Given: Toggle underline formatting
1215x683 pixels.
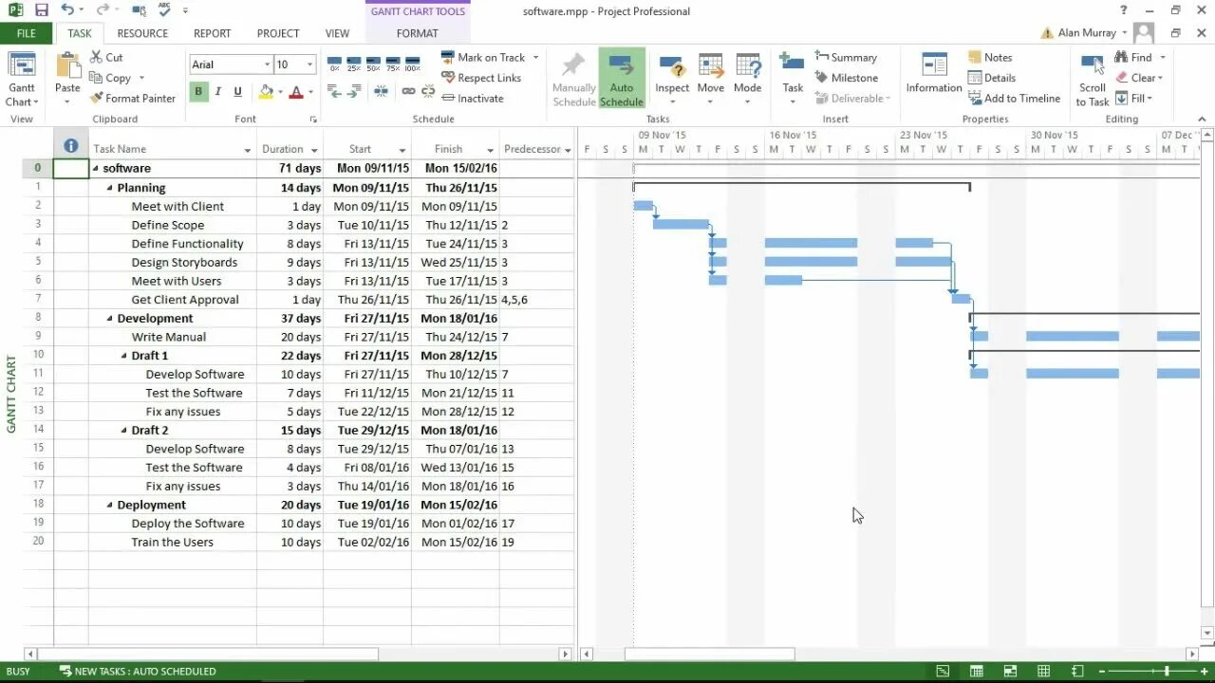Looking at the screenshot, I should 235,91.
